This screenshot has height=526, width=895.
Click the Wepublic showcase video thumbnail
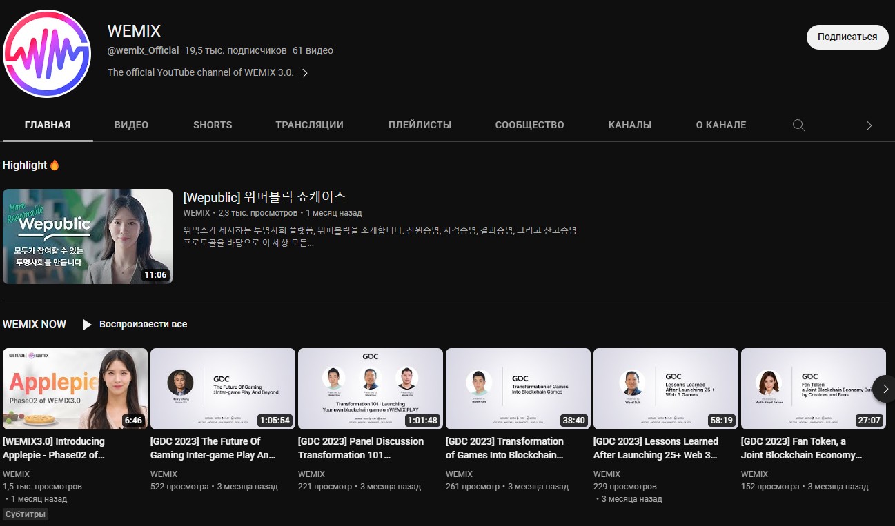[x=88, y=236]
